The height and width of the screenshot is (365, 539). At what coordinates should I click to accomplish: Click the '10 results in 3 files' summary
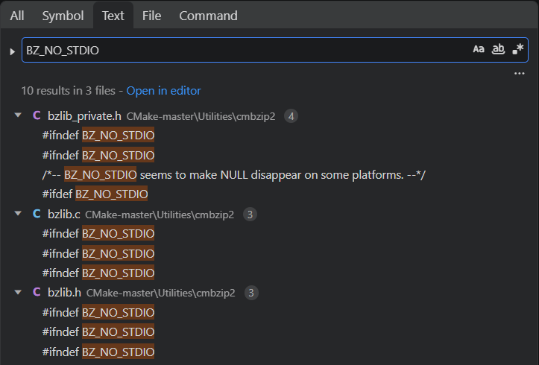pyautogui.click(x=69, y=91)
